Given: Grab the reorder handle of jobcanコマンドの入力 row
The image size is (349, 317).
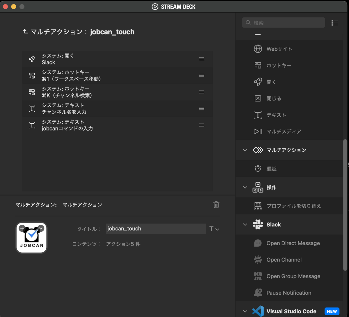Looking at the screenshot, I should tap(202, 125).
